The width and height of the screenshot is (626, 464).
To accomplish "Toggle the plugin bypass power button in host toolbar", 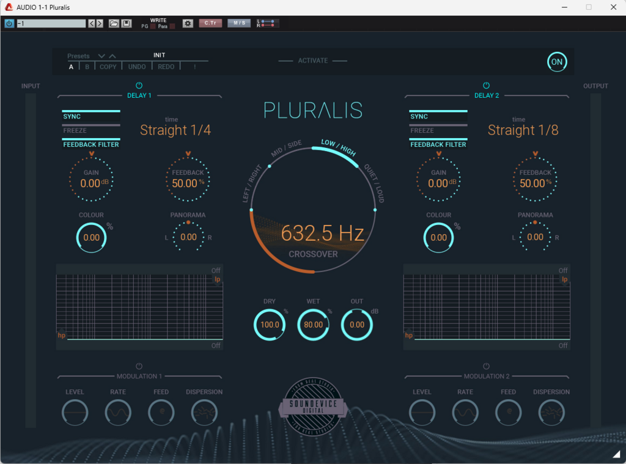I will pos(9,24).
